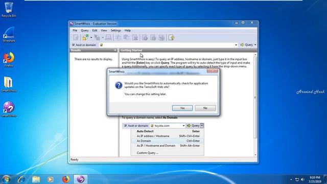Viewport: 327px width, 184px height.
Task: Click the lightbulb tips toolbar icon
Action: tap(172, 37)
